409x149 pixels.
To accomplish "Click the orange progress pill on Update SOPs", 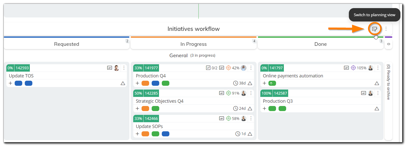I will 145,134.
